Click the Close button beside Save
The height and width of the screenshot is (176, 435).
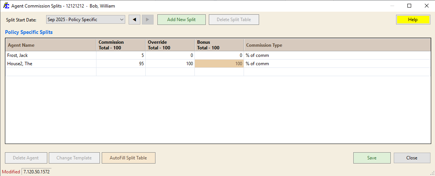coord(412,158)
